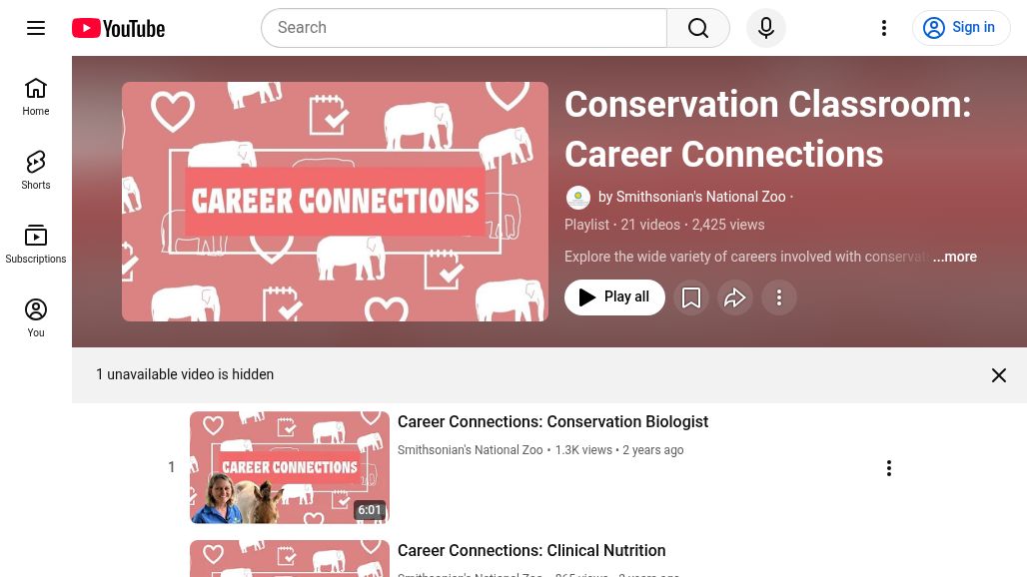Open the Conservation Biologist video thumbnail
The width and height of the screenshot is (1027, 577).
click(290, 467)
